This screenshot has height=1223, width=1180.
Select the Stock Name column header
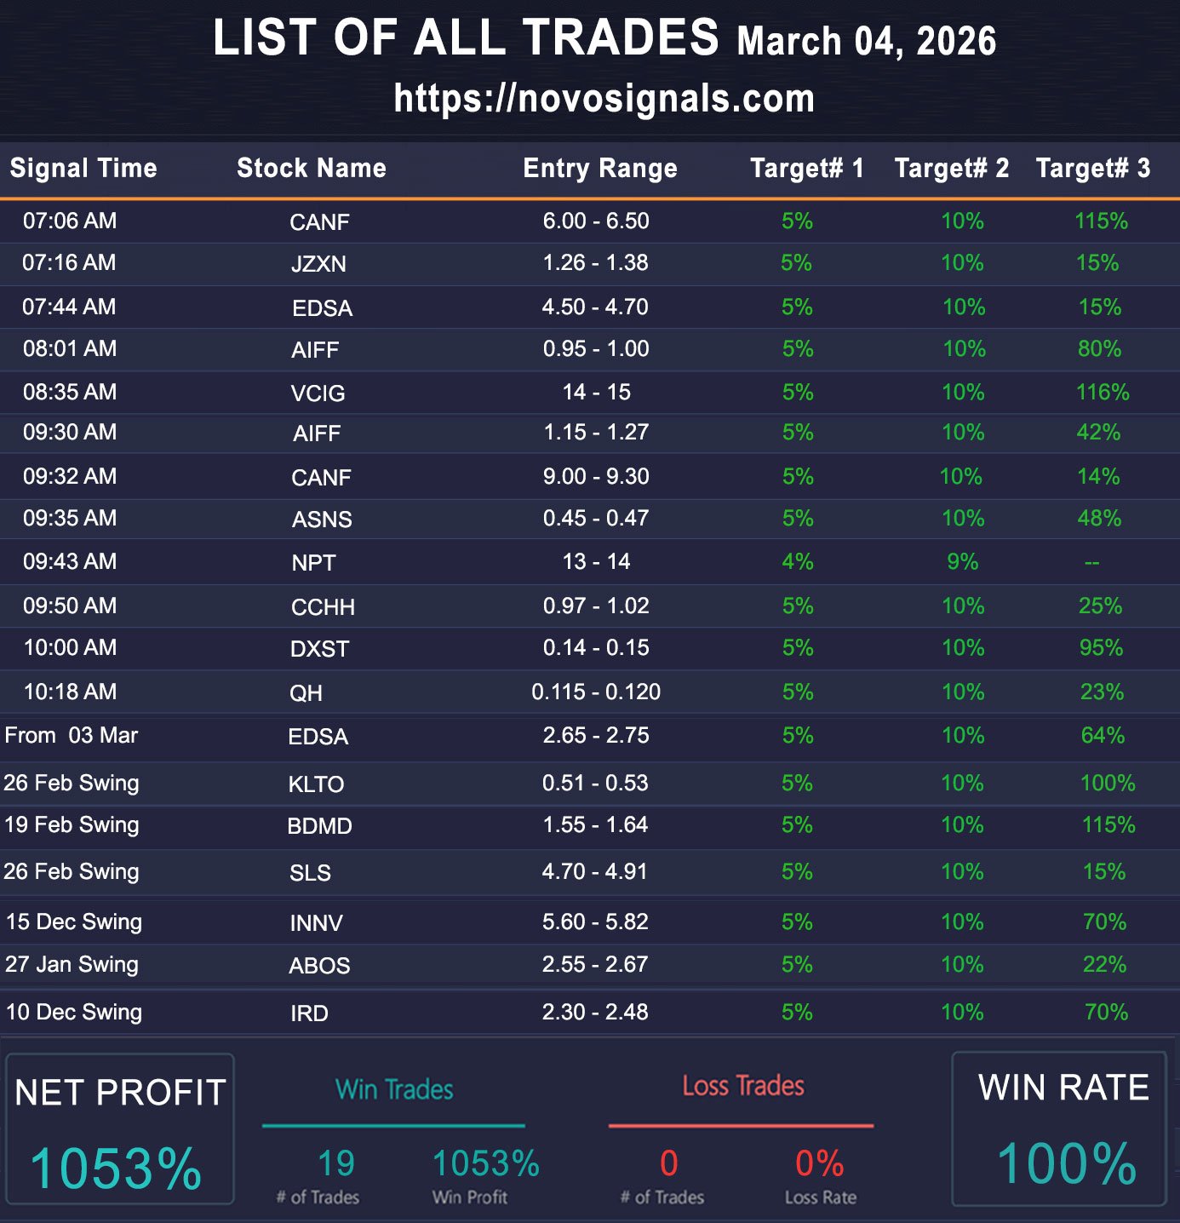click(311, 168)
